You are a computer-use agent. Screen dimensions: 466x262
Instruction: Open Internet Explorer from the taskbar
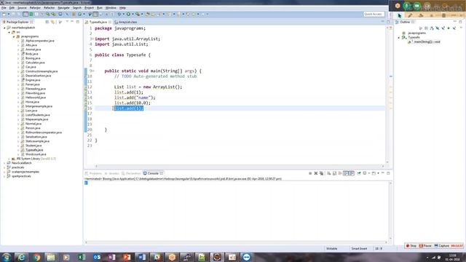click(x=21, y=257)
